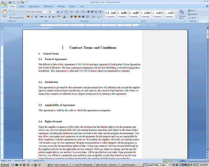The image size is (209, 167).
Task: Open the Page Layout tab
Action: (x=34, y=7)
